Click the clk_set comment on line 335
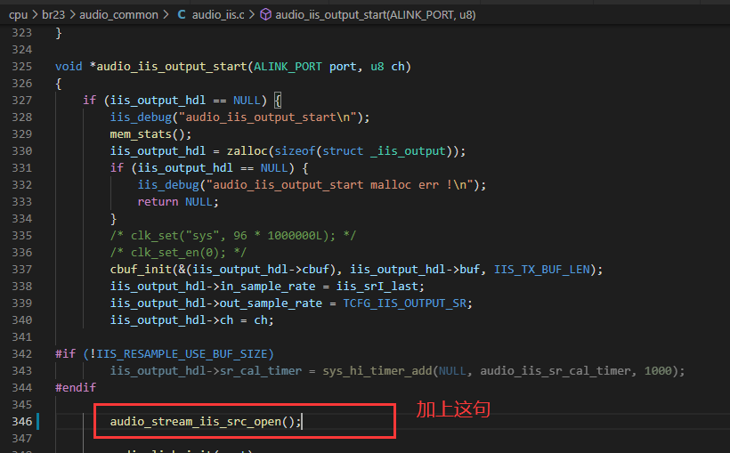This screenshot has width=730, height=453. (x=232, y=236)
